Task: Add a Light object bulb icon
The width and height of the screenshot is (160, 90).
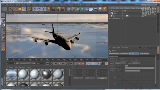Action: pyautogui.click(x=100, y=9)
